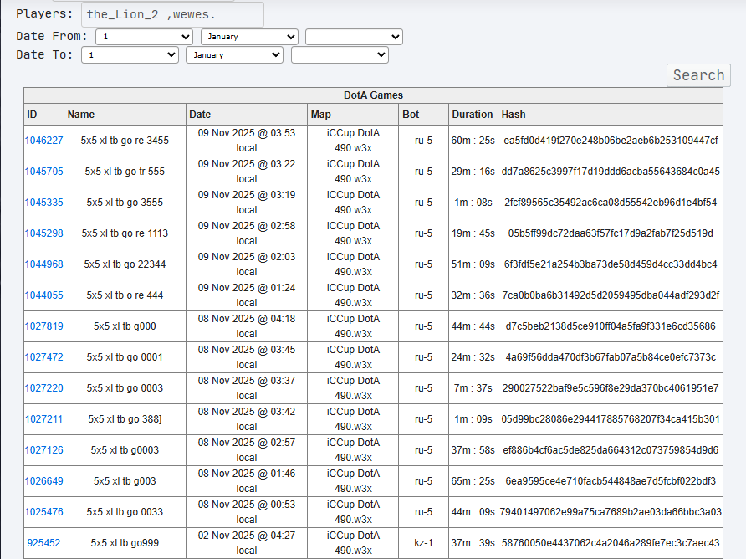
Task: Open the Date To day dropdown
Action: (130, 54)
